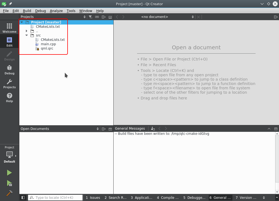Screen dimensions: 279x201
Task: Go back in editor navigation history
Action: 117,17
